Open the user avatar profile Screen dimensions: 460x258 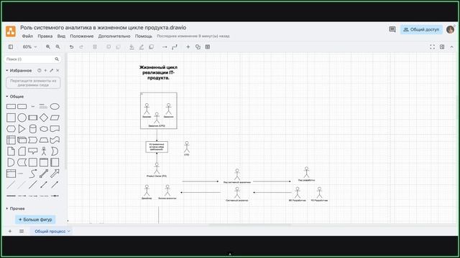click(x=450, y=29)
